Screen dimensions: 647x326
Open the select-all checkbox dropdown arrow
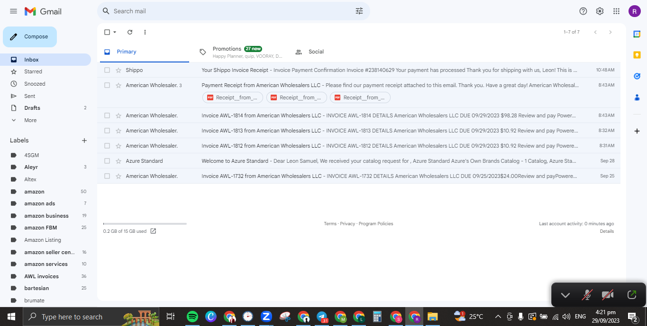115,32
